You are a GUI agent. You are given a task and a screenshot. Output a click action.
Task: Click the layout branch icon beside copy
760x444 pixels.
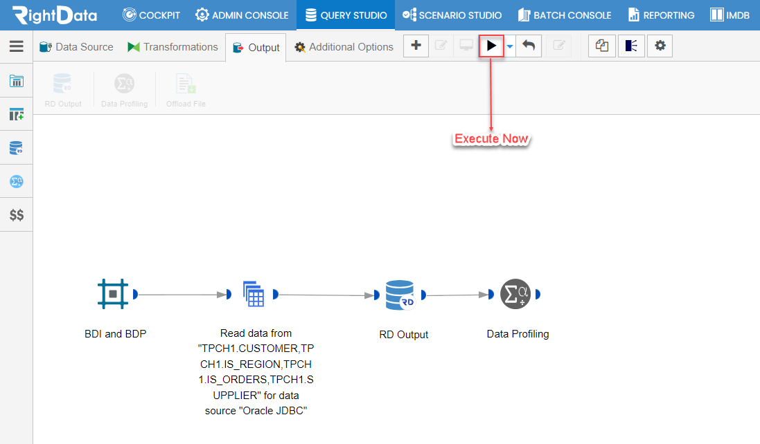631,46
